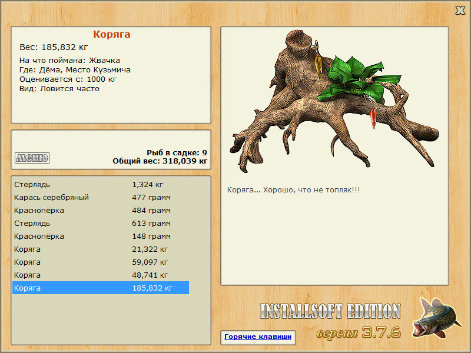Click the red lure hanging from snag

click(373, 117)
